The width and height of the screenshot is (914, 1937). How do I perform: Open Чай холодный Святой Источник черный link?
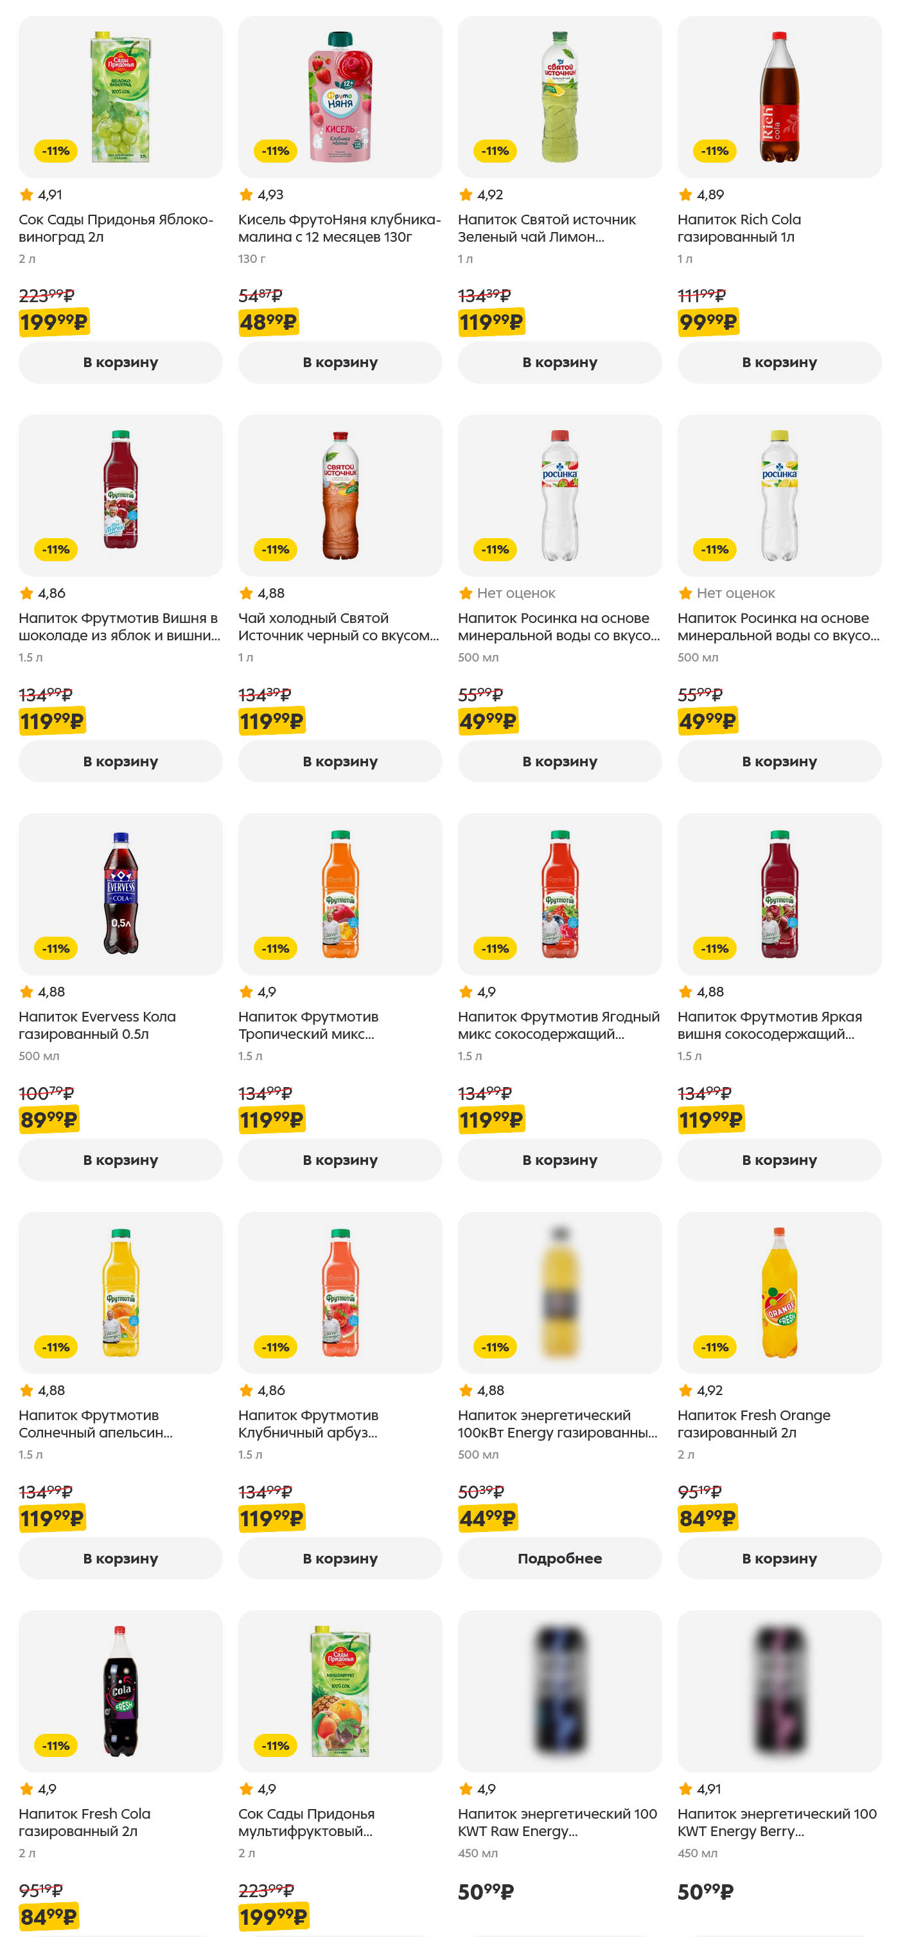pyautogui.click(x=338, y=626)
